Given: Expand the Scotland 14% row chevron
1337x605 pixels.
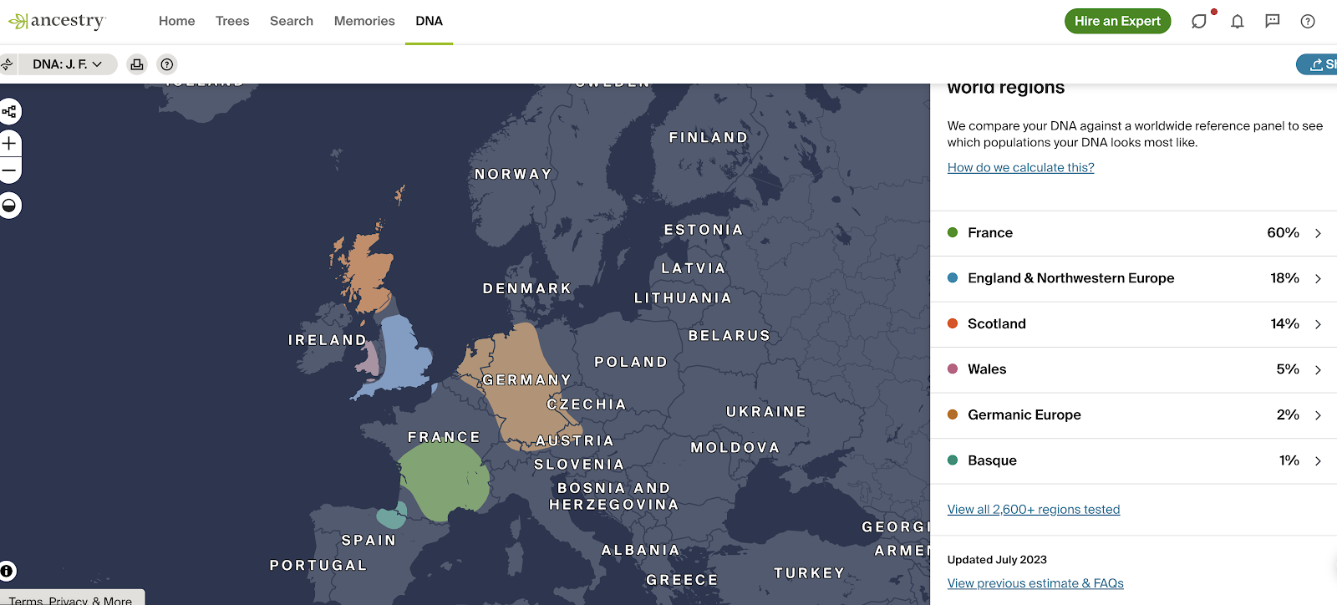Looking at the screenshot, I should 1318,324.
